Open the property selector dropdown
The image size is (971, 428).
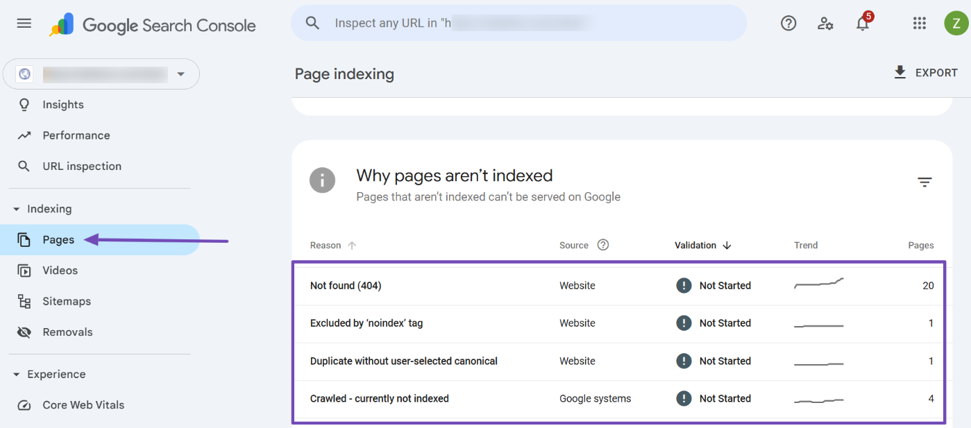(180, 74)
